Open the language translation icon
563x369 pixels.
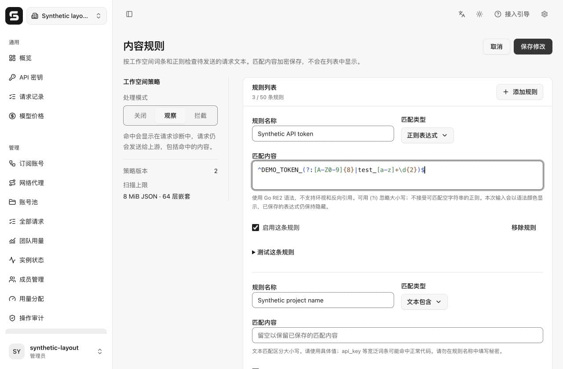point(462,14)
